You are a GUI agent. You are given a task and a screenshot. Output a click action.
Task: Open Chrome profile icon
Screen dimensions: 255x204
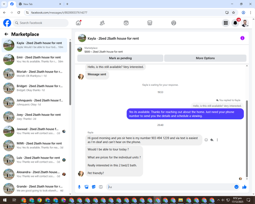[x=243, y=13]
